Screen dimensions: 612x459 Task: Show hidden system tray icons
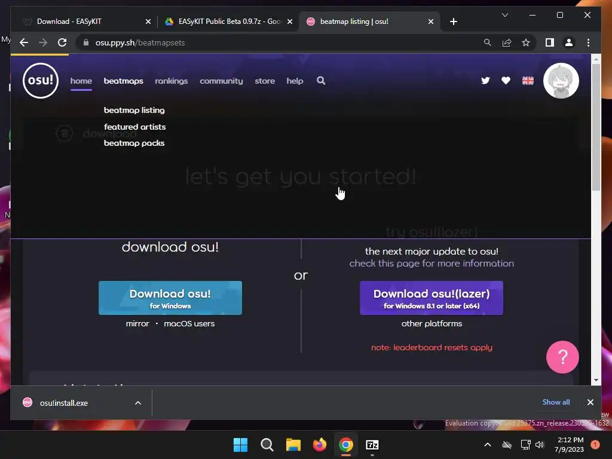pos(488,445)
